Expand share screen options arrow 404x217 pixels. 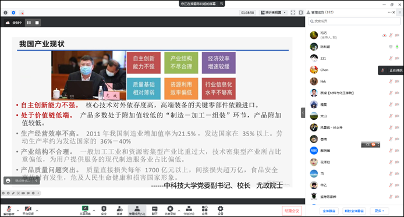94,211
